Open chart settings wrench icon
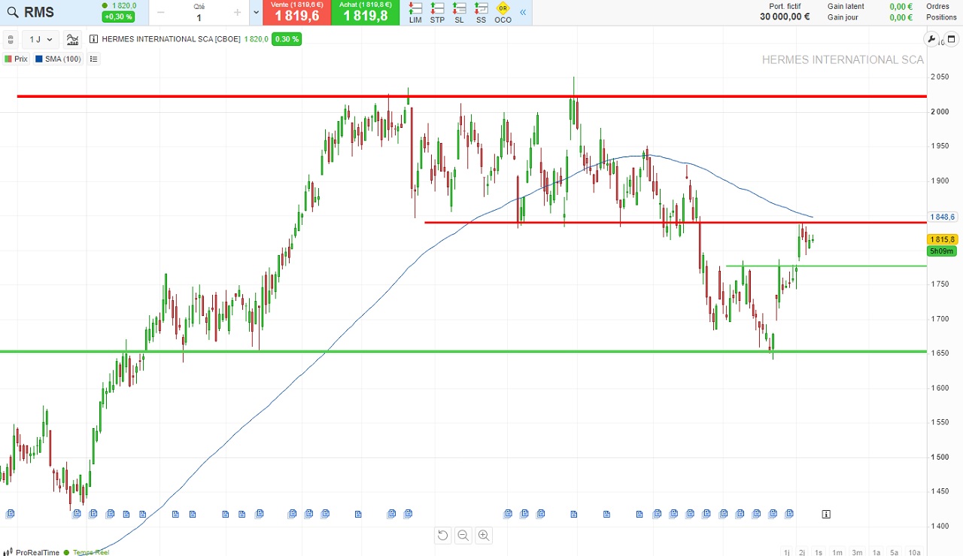The width and height of the screenshot is (963, 556). [x=931, y=39]
